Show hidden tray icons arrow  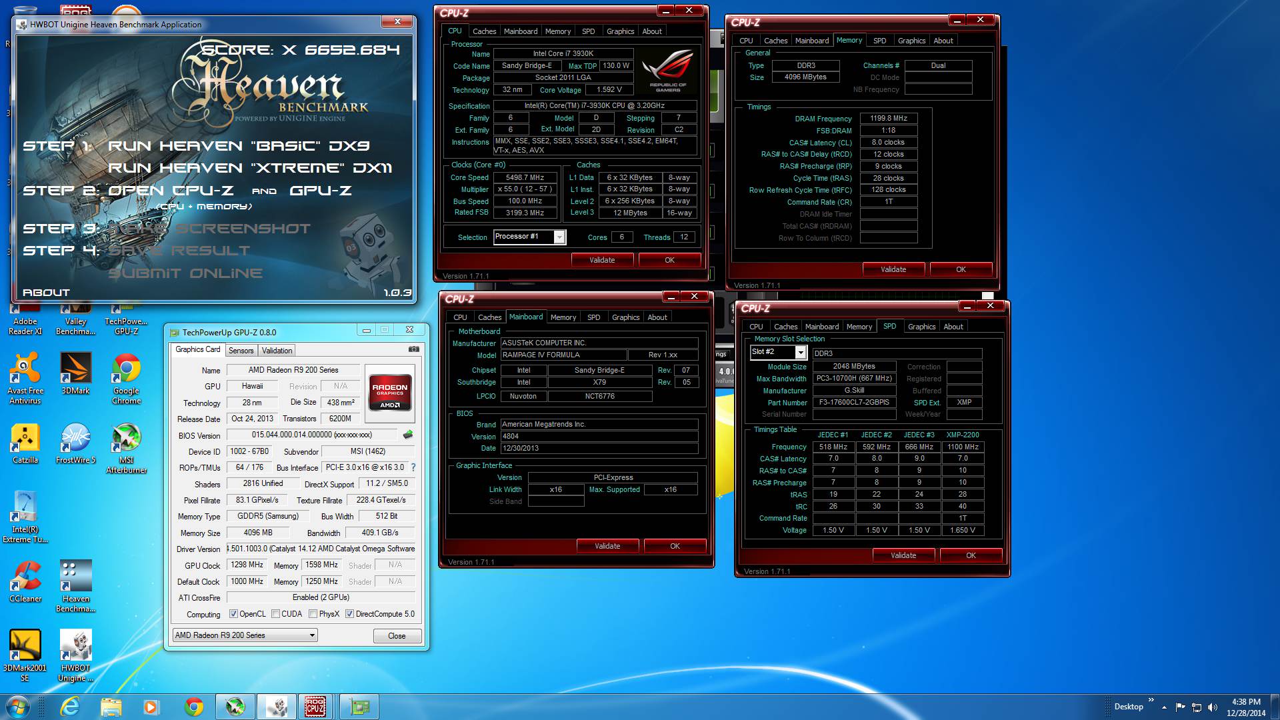point(1164,707)
